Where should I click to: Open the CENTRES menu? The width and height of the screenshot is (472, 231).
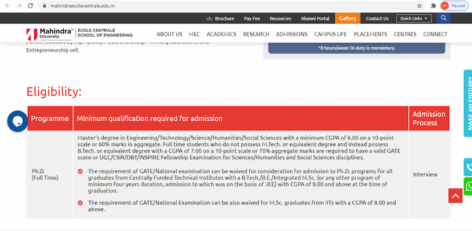[x=405, y=34]
